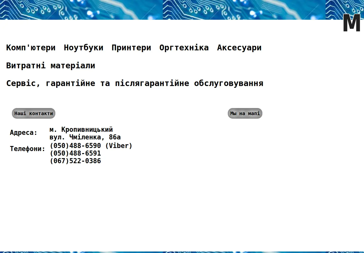This screenshot has width=364, height=253.
Task: Click the address вул. Чміленка, 86а
Action: [85, 137]
